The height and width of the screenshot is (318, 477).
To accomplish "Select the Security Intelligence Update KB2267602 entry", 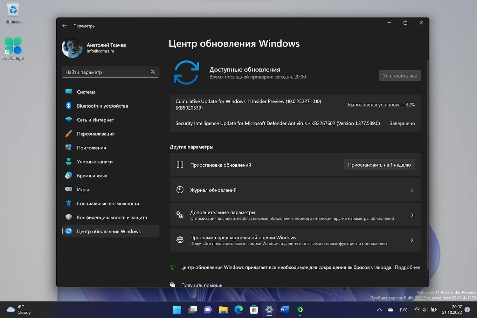I will [x=295, y=123].
